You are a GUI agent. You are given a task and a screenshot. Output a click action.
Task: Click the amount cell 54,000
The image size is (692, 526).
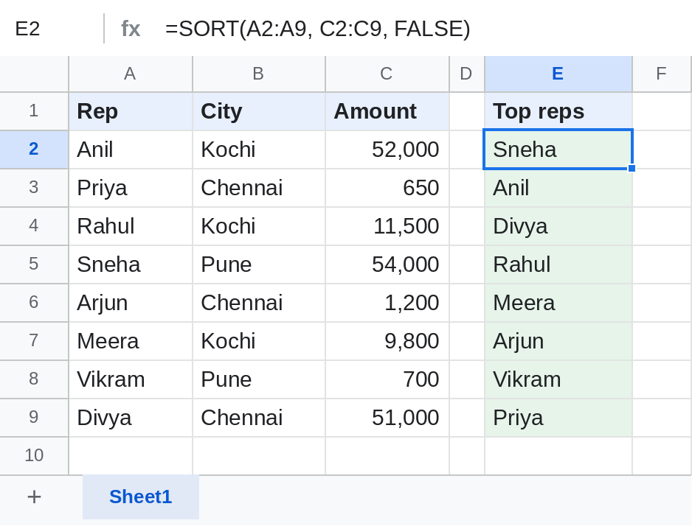point(387,264)
